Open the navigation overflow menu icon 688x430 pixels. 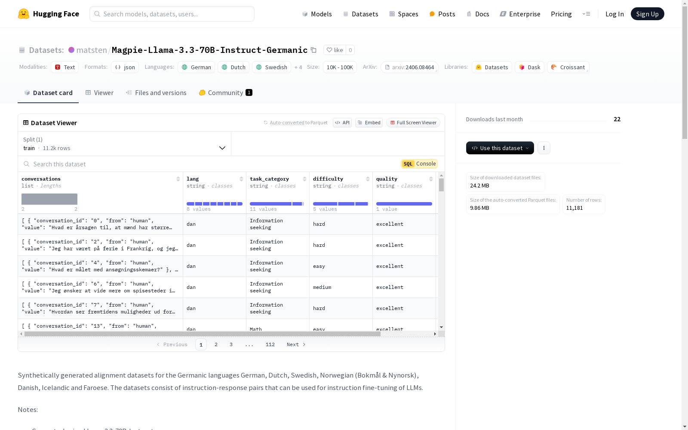(586, 14)
